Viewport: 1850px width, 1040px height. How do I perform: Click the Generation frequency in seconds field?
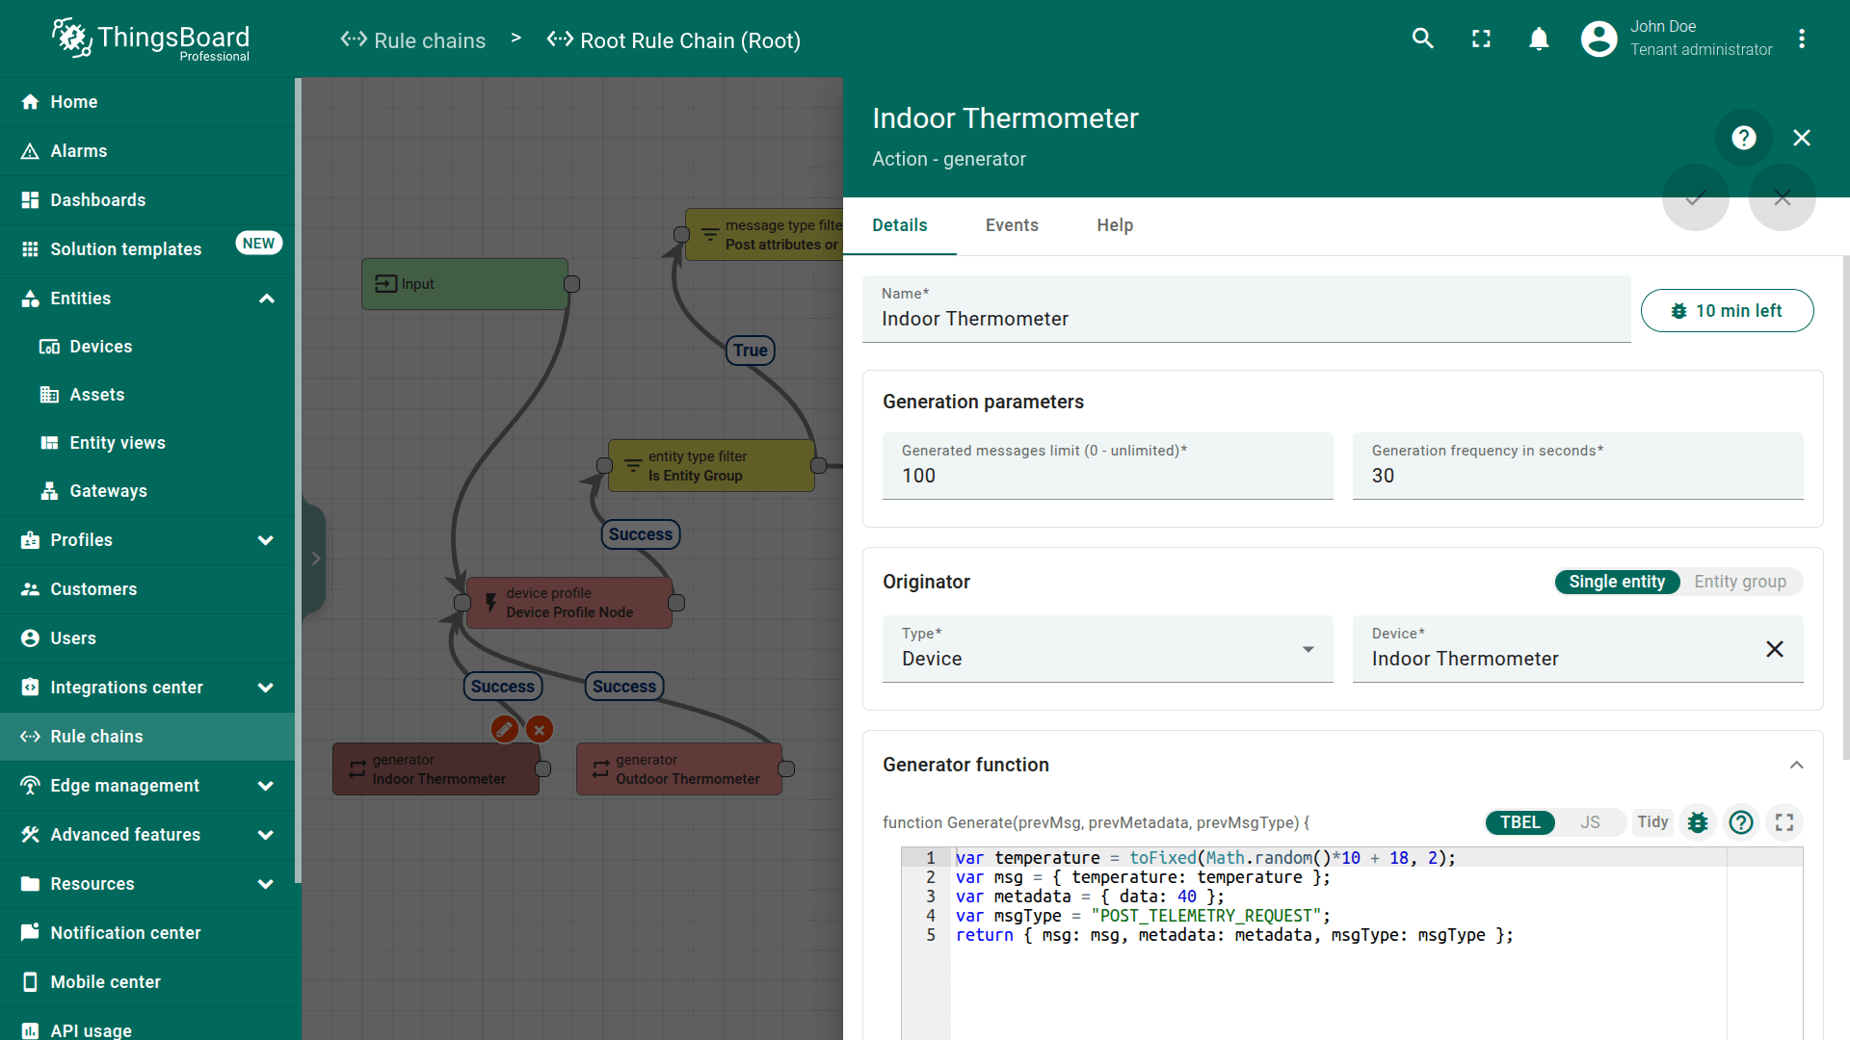(1577, 475)
